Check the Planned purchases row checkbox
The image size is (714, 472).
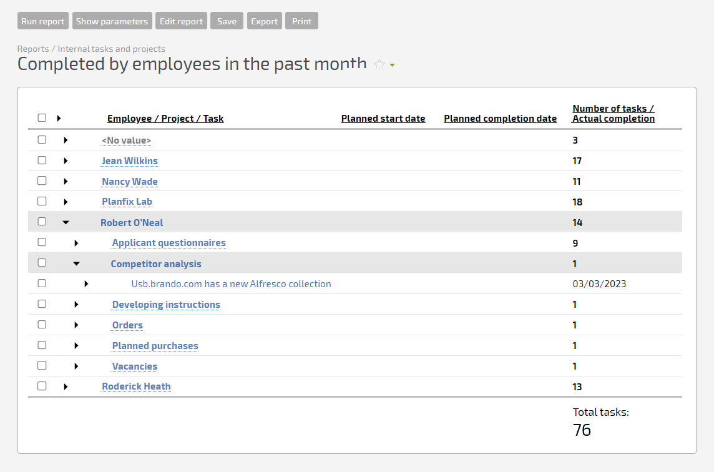[x=42, y=345]
